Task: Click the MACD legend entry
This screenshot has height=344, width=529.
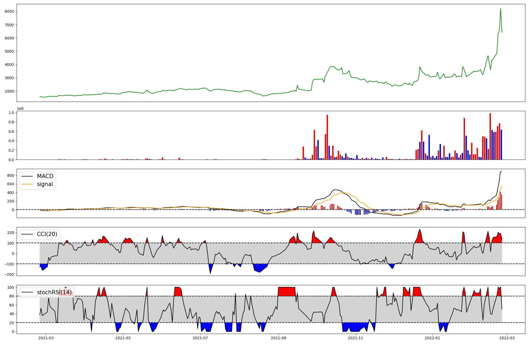Action: [45, 176]
